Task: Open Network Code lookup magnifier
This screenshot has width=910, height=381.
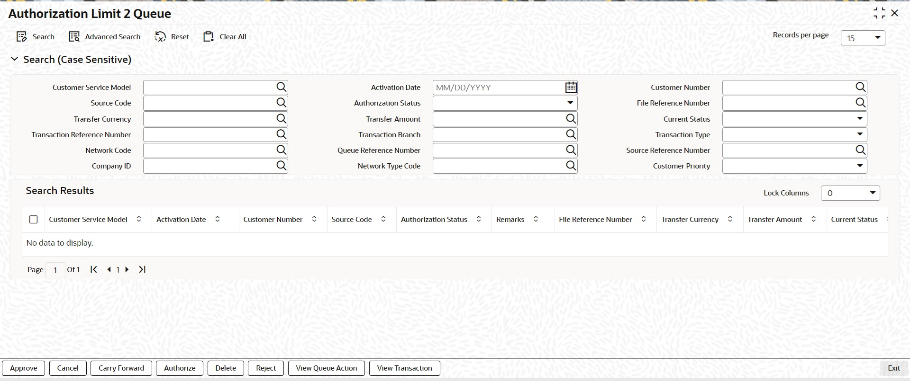Action: click(282, 150)
